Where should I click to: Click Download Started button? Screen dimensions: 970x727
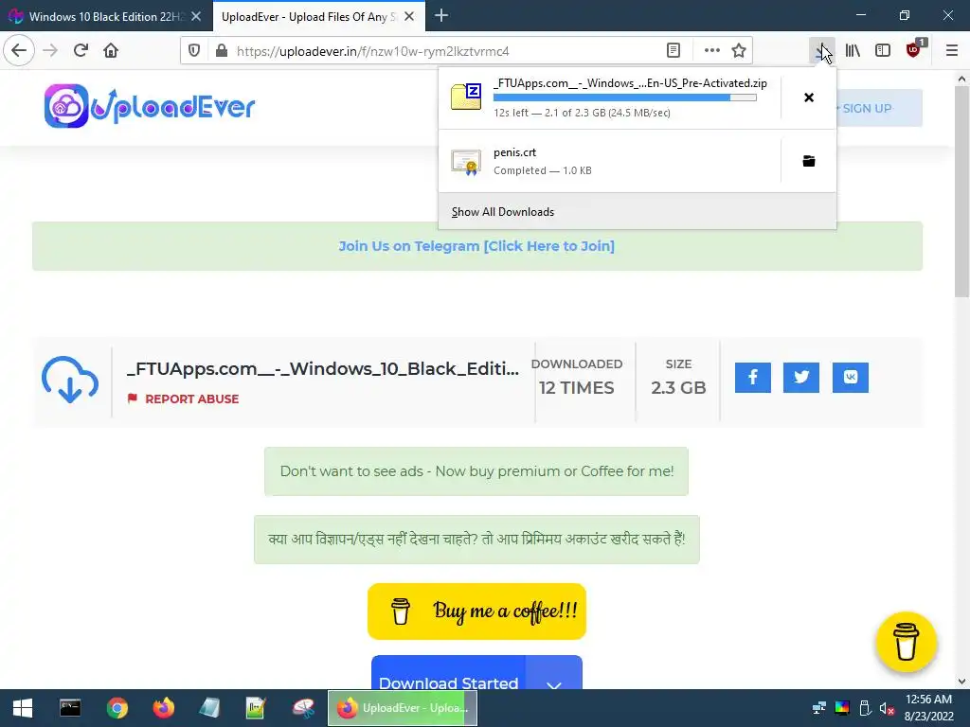pyautogui.click(x=448, y=674)
